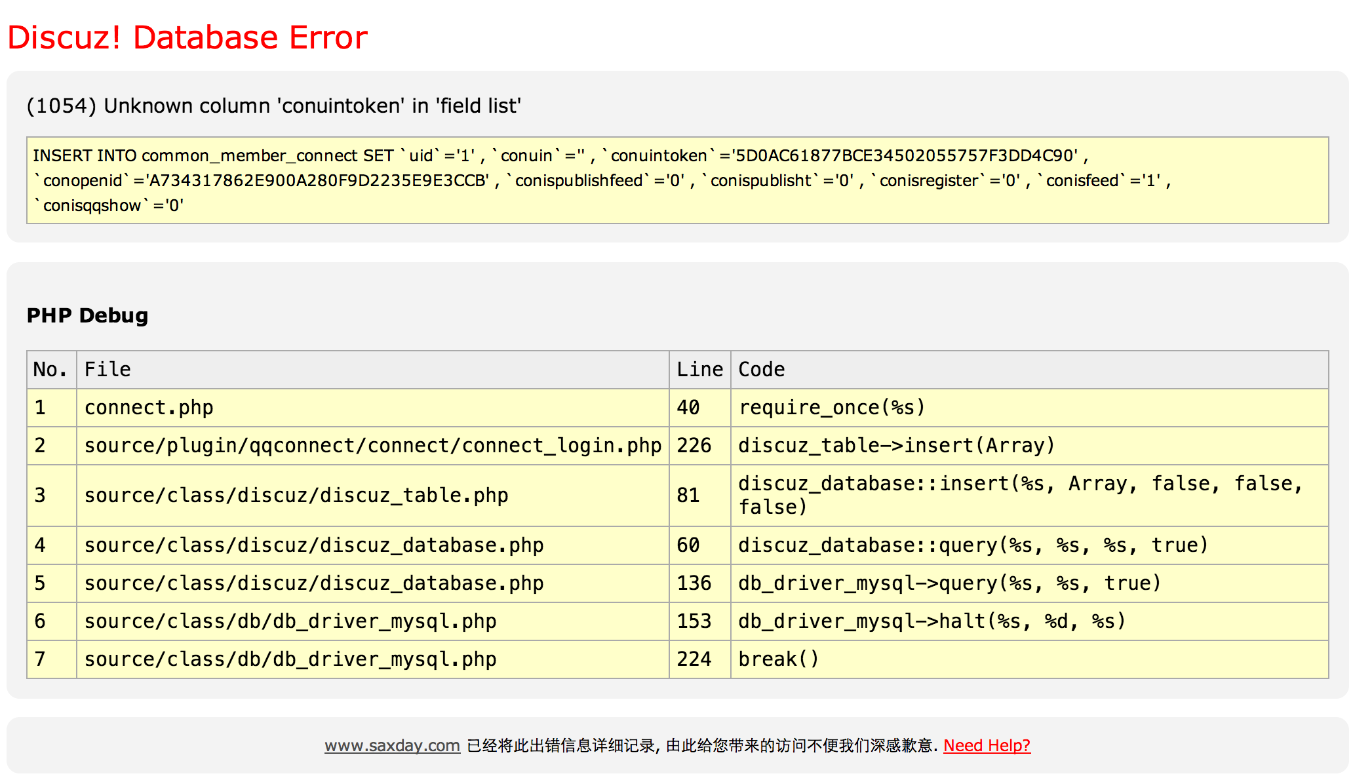Click the INSERT INTO SQL query box
Viewport: 1353px width, 780px height.
(x=676, y=180)
